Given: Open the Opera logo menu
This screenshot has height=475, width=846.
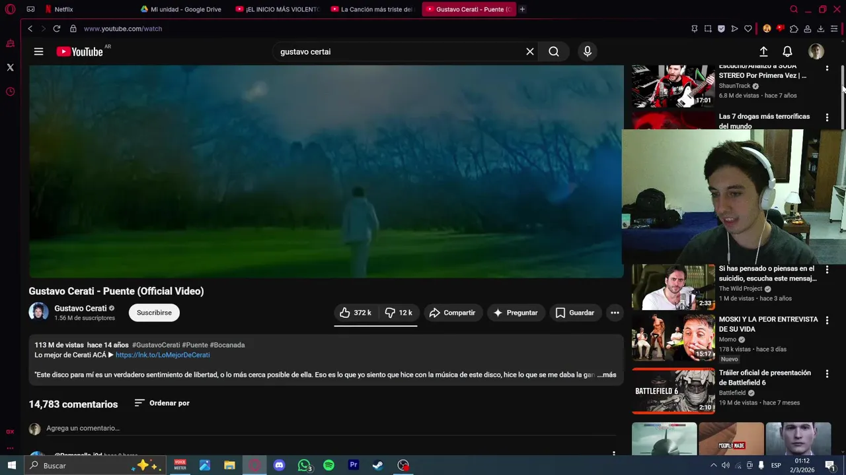Looking at the screenshot, I should click(10, 9).
